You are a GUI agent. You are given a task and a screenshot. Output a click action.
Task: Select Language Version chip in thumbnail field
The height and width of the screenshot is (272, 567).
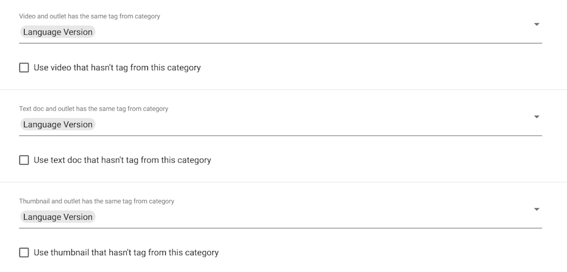pos(58,217)
